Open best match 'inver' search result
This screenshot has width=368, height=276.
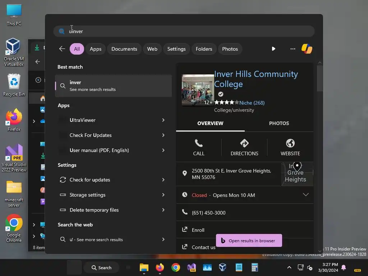coord(113,86)
